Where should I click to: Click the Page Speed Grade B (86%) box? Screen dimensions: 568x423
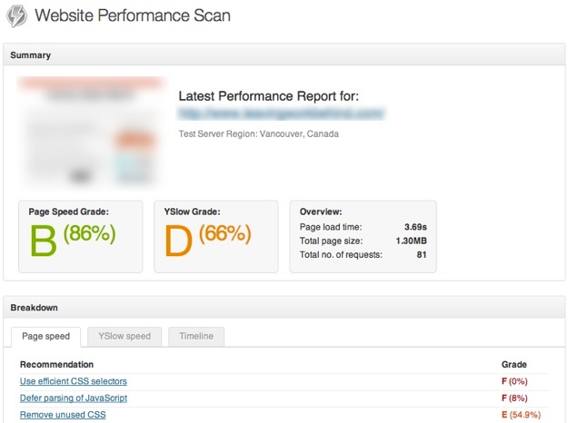pyautogui.click(x=81, y=236)
